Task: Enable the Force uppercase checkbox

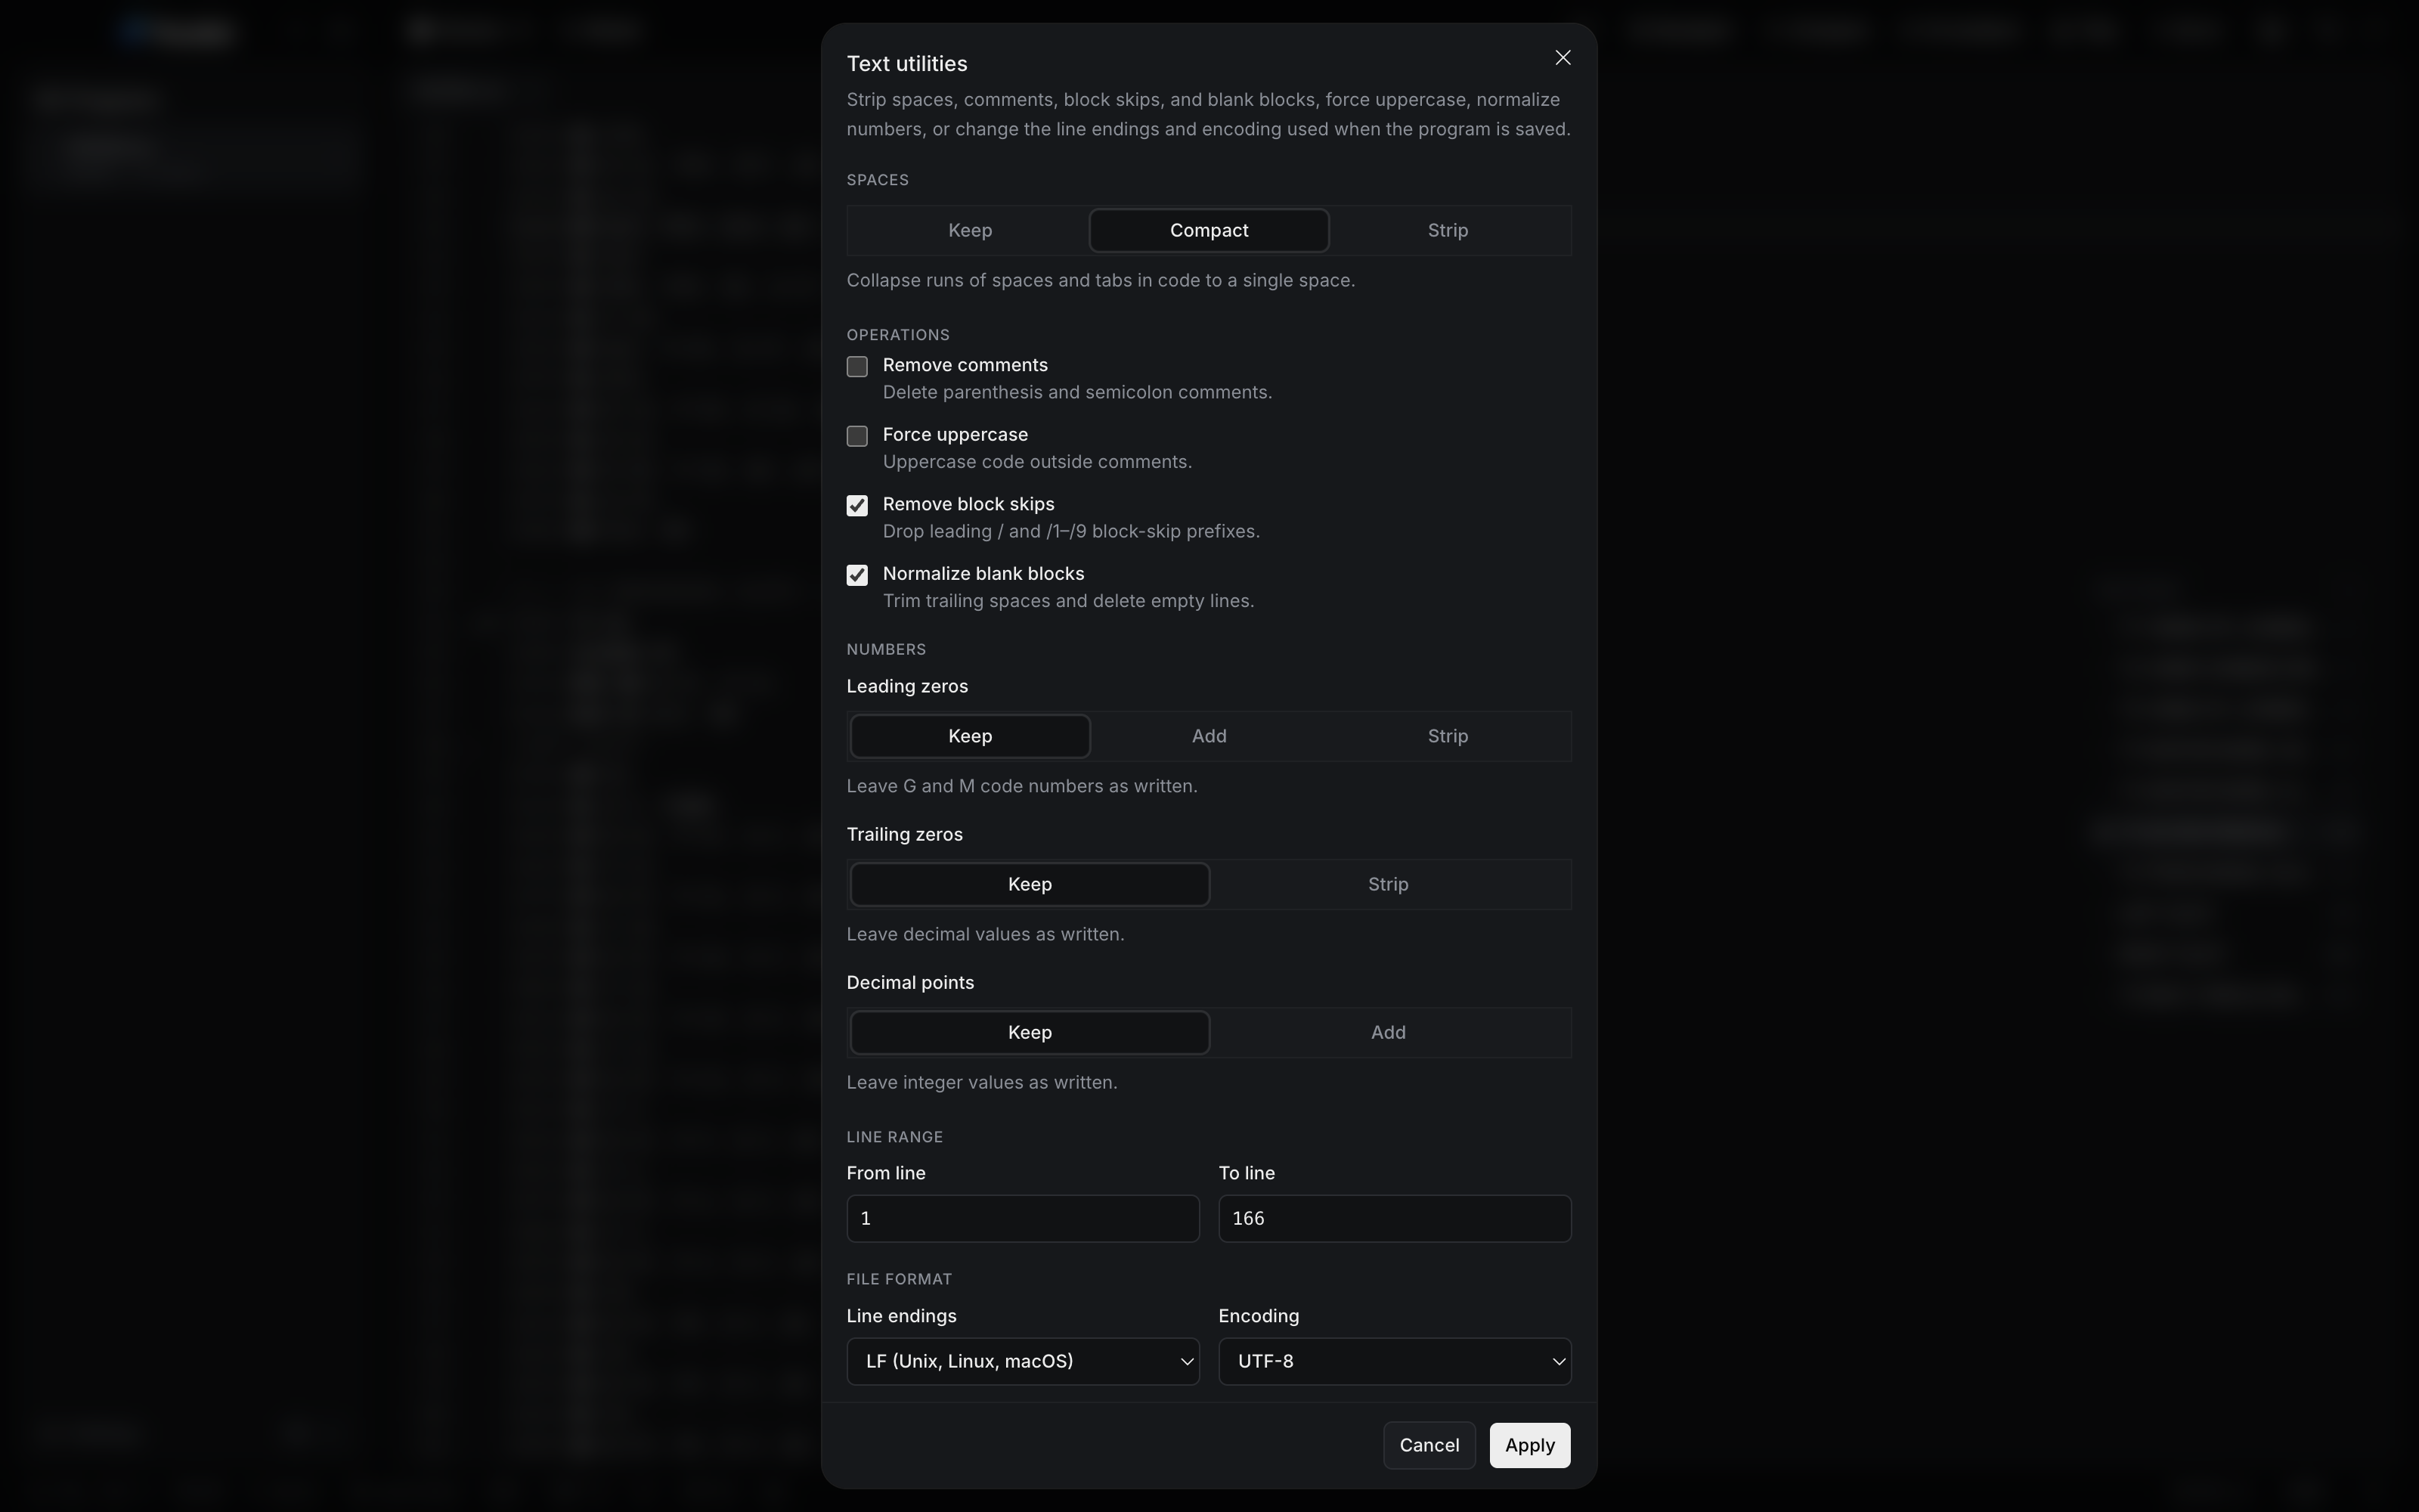Action: point(856,436)
